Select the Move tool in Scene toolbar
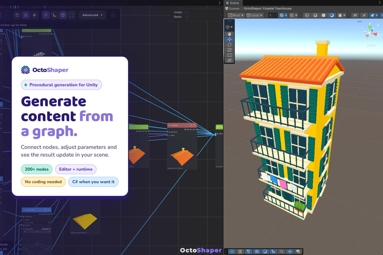Viewport: 383px width, 255px height. point(229,39)
